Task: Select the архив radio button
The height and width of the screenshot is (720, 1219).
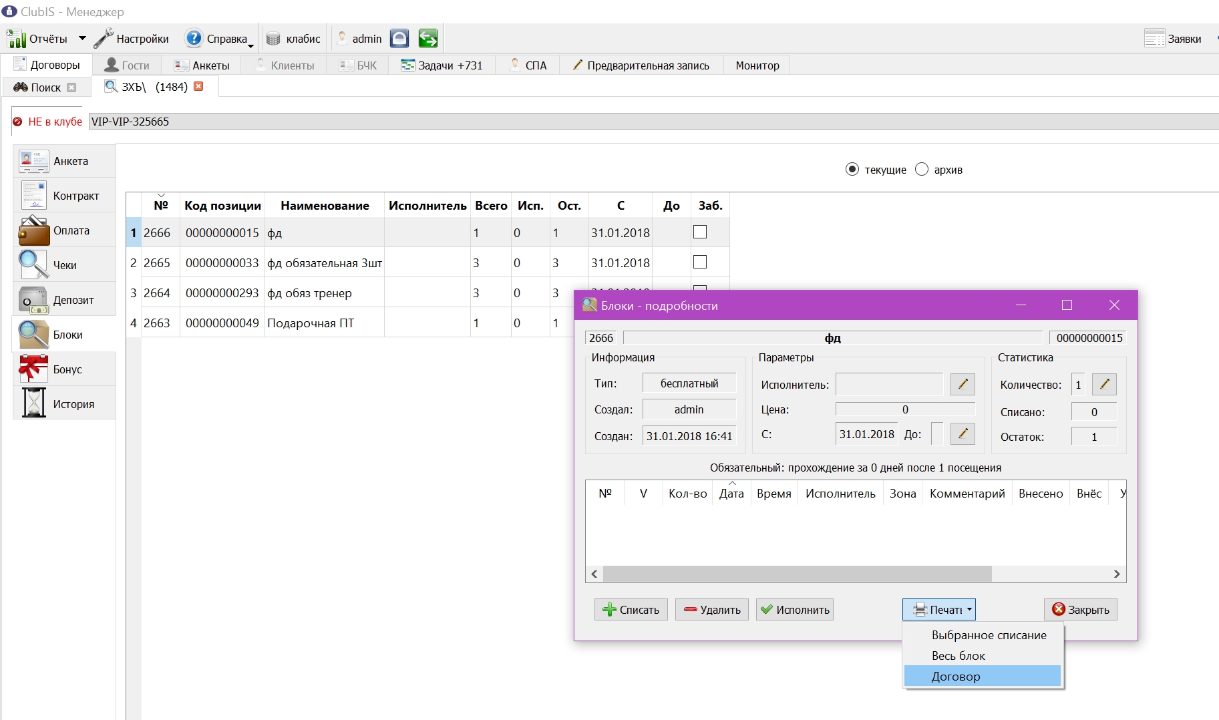Action: click(922, 169)
